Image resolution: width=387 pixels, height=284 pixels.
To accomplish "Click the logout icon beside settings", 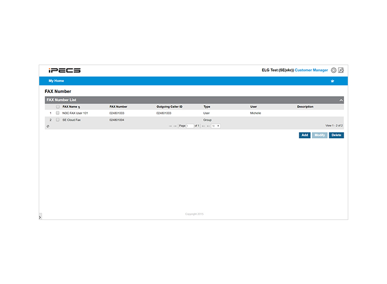I will click(341, 70).
